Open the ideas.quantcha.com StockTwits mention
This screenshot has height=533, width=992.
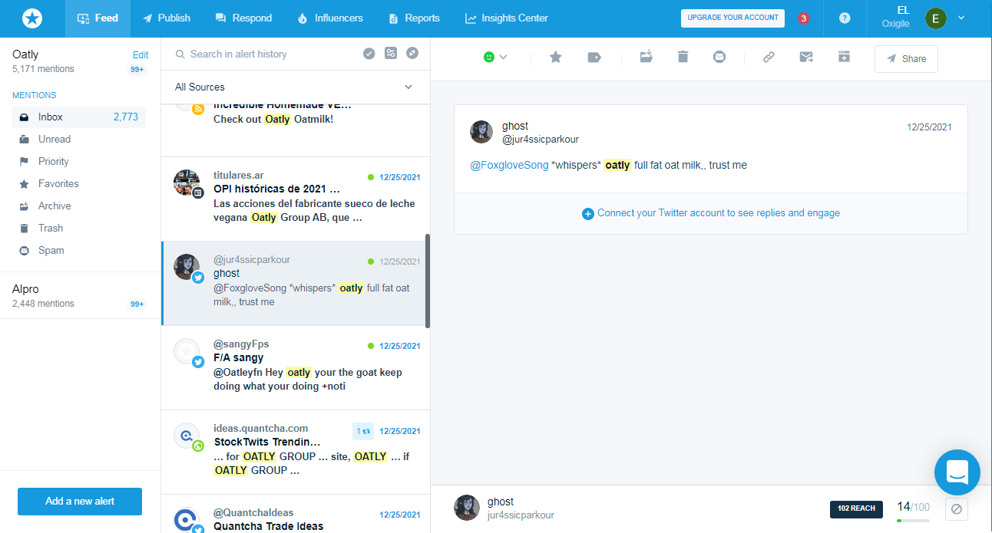(x=295, y=452)
